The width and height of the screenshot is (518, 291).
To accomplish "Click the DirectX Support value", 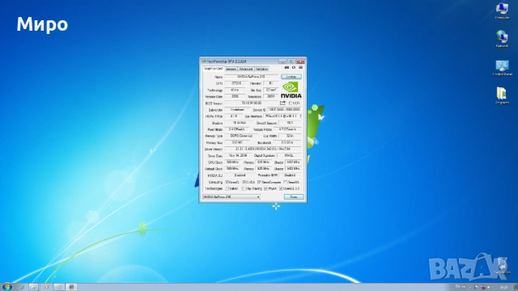I will [x=290, y=122].
